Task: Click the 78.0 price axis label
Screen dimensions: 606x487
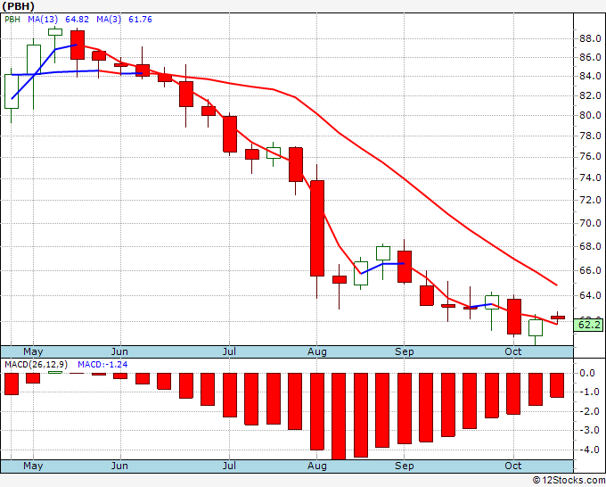Action: point(590,136)
